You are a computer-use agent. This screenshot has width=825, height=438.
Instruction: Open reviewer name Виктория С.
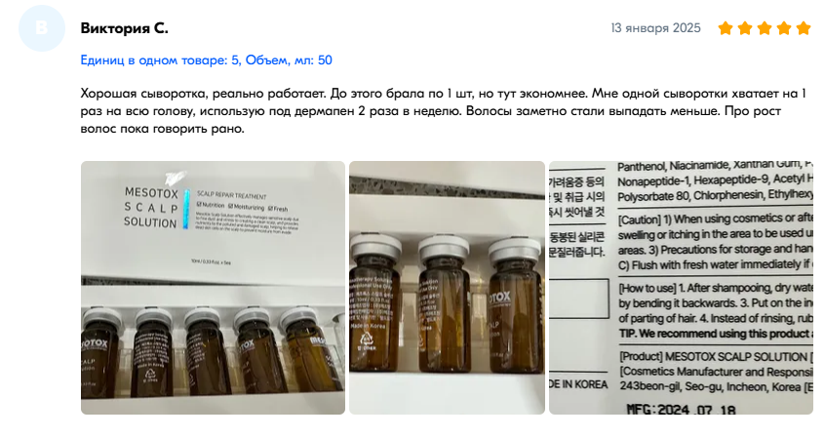(x=124, y=28)
